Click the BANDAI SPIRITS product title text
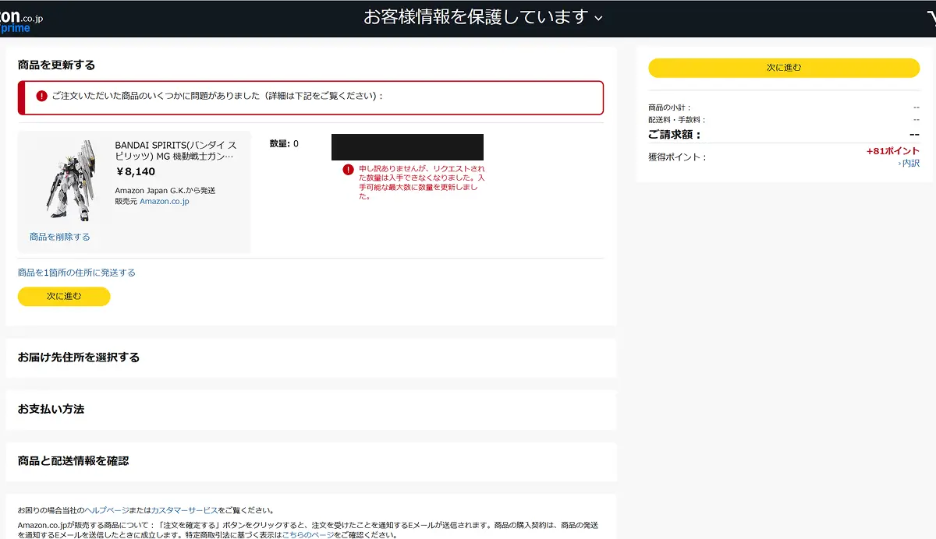Image resolution: width=936 pixels, height=539 pixels. 176,151
